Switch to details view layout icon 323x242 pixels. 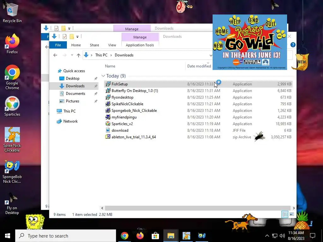285,214
